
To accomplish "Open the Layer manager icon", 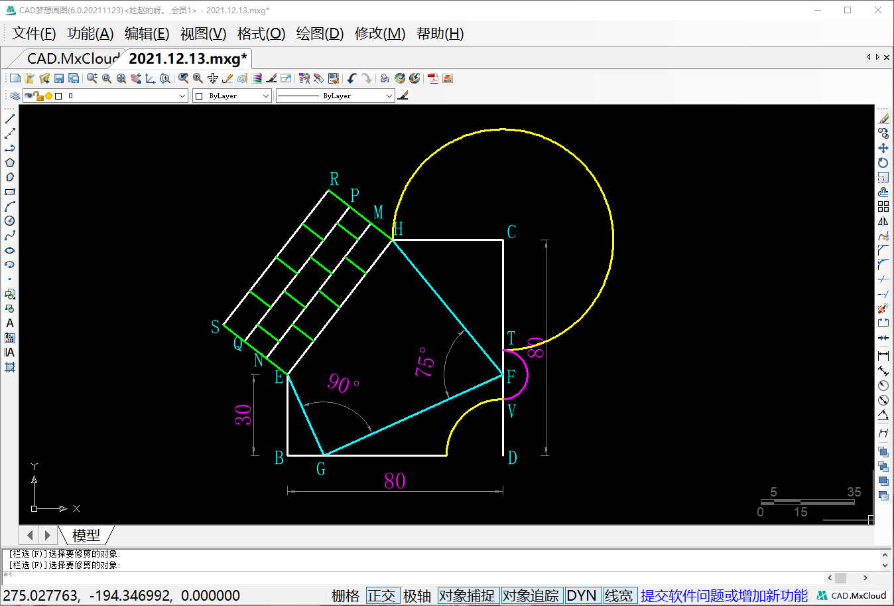I will point(15,96).
